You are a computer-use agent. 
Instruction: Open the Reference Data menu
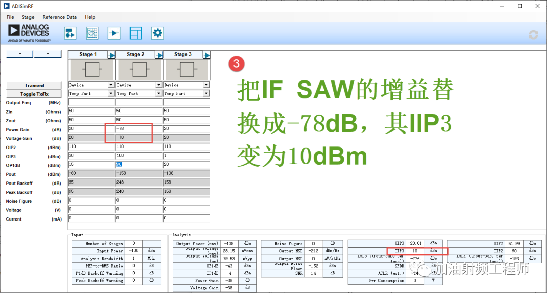[60, 17]
